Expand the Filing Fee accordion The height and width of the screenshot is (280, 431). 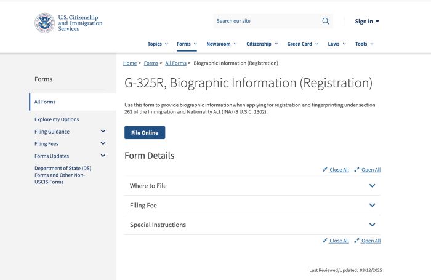coord(252,206)
